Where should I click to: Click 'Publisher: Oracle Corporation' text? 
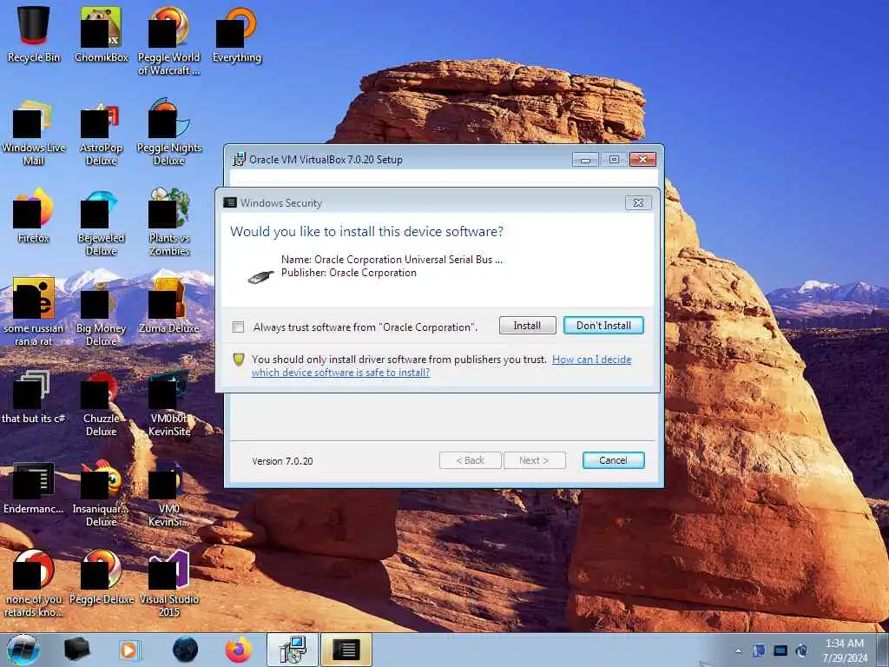point(349,273)
